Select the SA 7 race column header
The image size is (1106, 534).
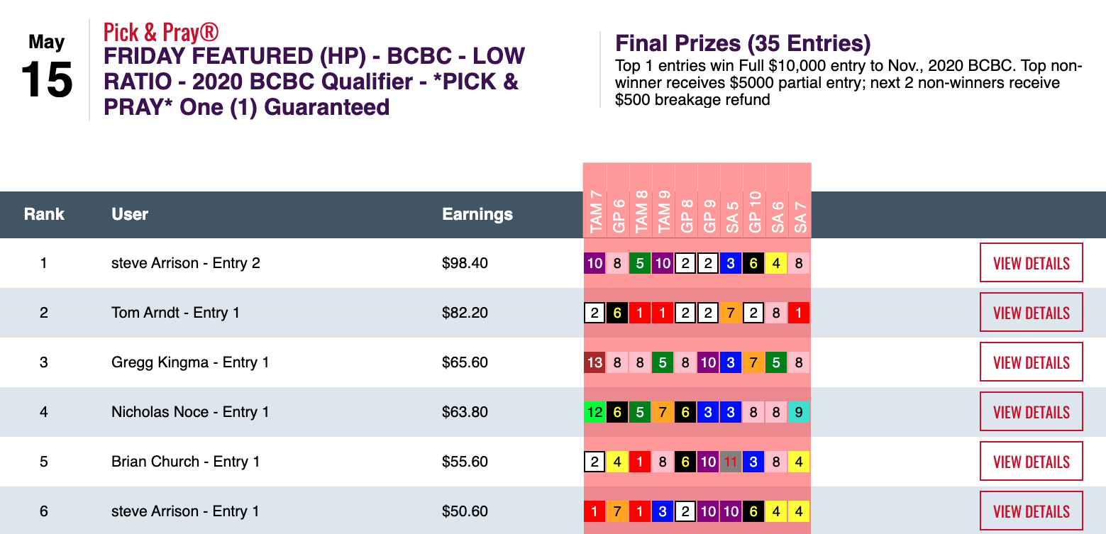coord(799,211)
